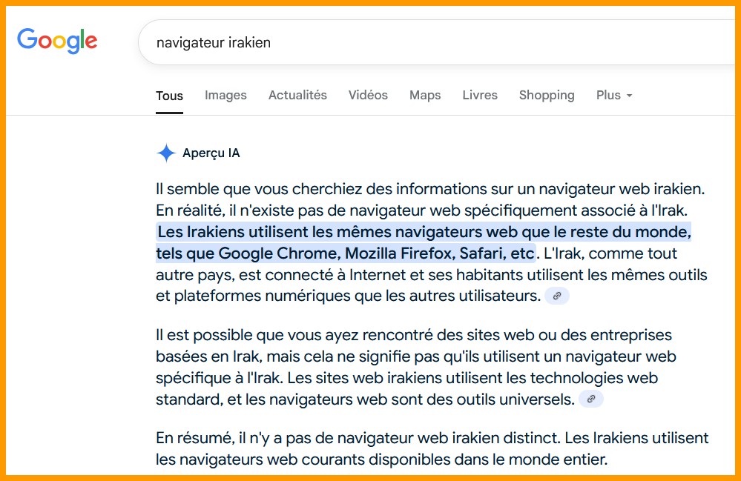Click the Google logo
Screen dimensions: 741x481
pyautogui.click(x=57, y=41)
